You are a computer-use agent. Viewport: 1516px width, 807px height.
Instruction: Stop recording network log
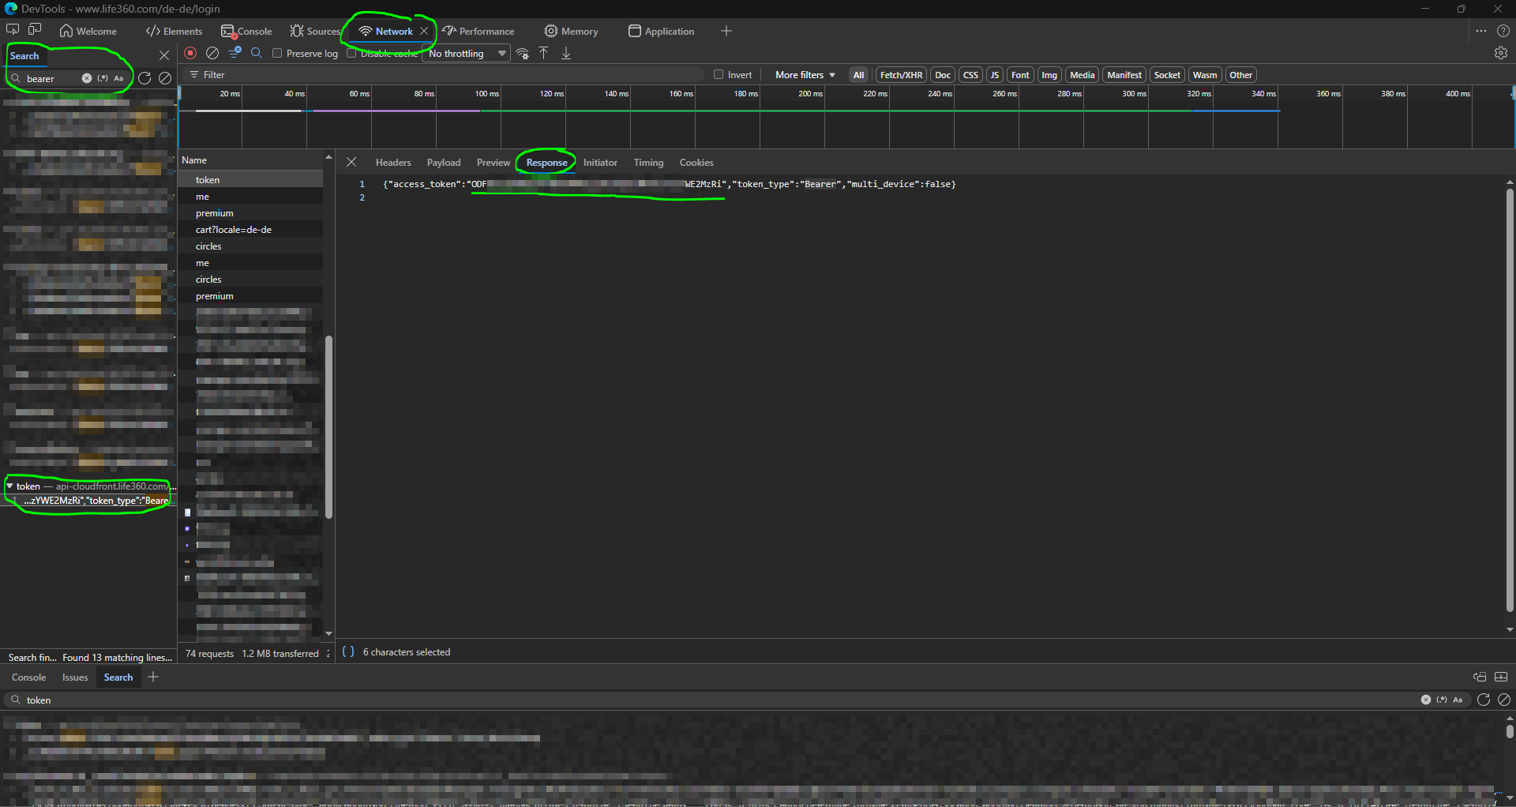(x=190, y=53)
